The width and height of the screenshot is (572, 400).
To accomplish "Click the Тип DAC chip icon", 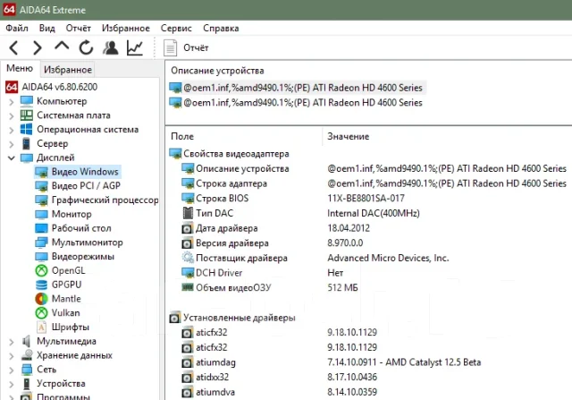I will tap(188, 213).
